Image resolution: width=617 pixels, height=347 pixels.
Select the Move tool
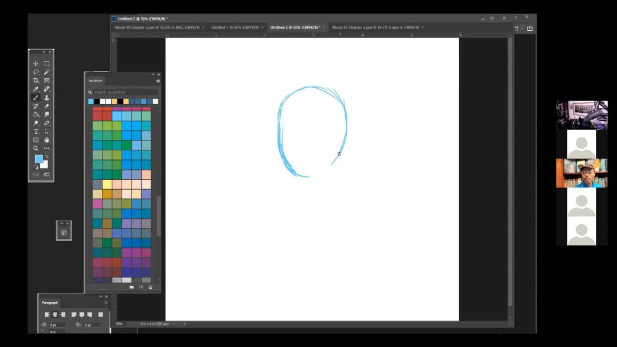point(36,63)
